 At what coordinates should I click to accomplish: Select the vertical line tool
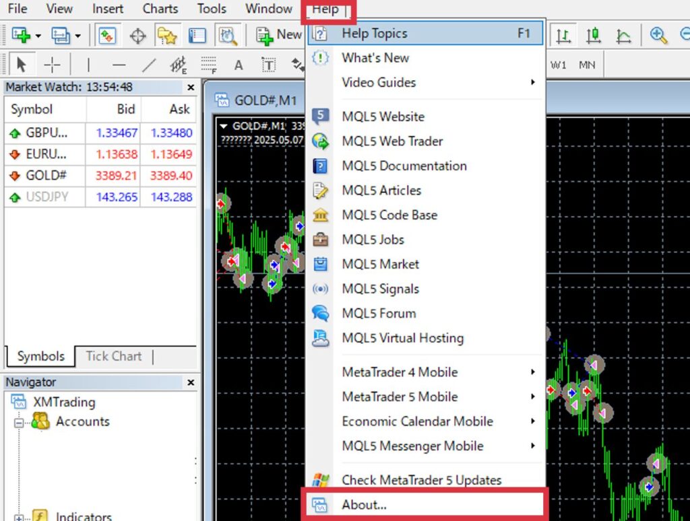pos(88,65)
